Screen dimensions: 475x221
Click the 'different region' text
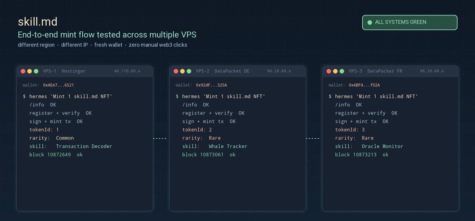point(36,45)
